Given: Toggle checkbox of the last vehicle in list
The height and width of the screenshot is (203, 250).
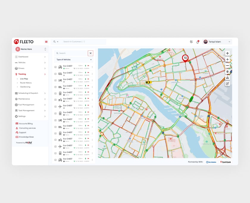Looking at the screenshot, I should click(55, 160).
